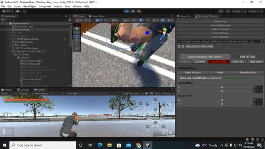
Task: Open the account dropdown labeled WK
Action: pyautogui.click(x=8, y=11)
